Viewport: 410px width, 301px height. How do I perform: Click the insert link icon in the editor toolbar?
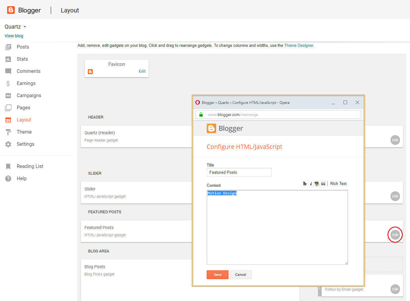(x=317, y=184)
